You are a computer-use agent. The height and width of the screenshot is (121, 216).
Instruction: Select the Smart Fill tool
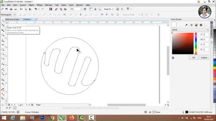click(x=3, y=98)
